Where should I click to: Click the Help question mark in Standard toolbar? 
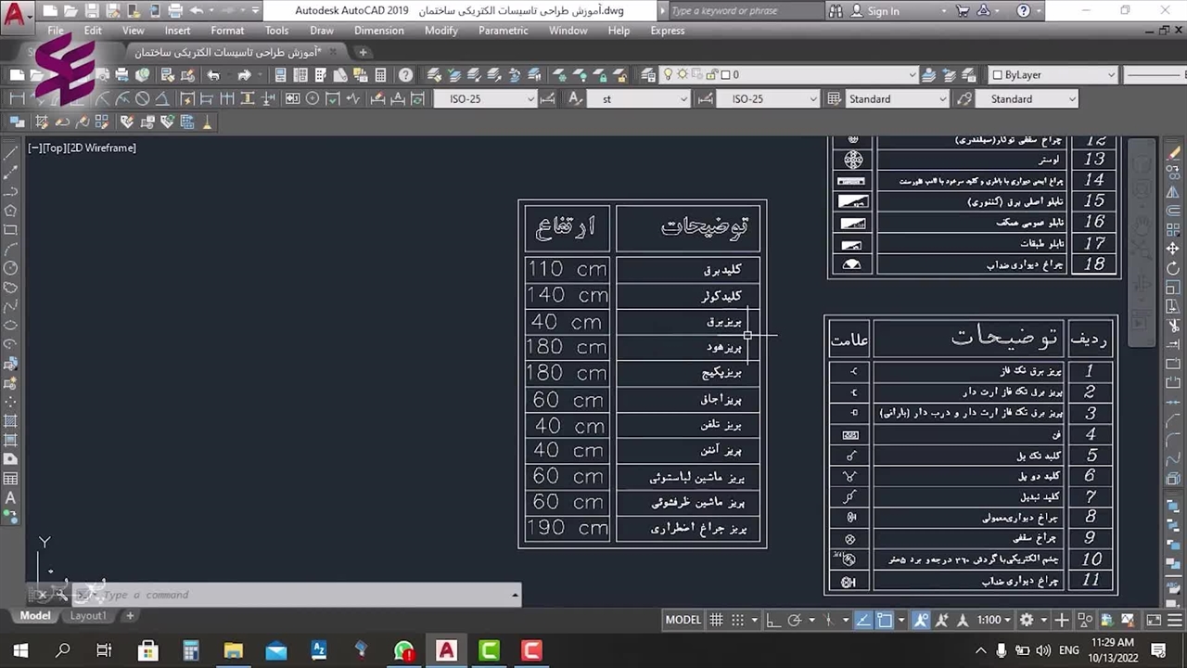(x=405, y=75)
